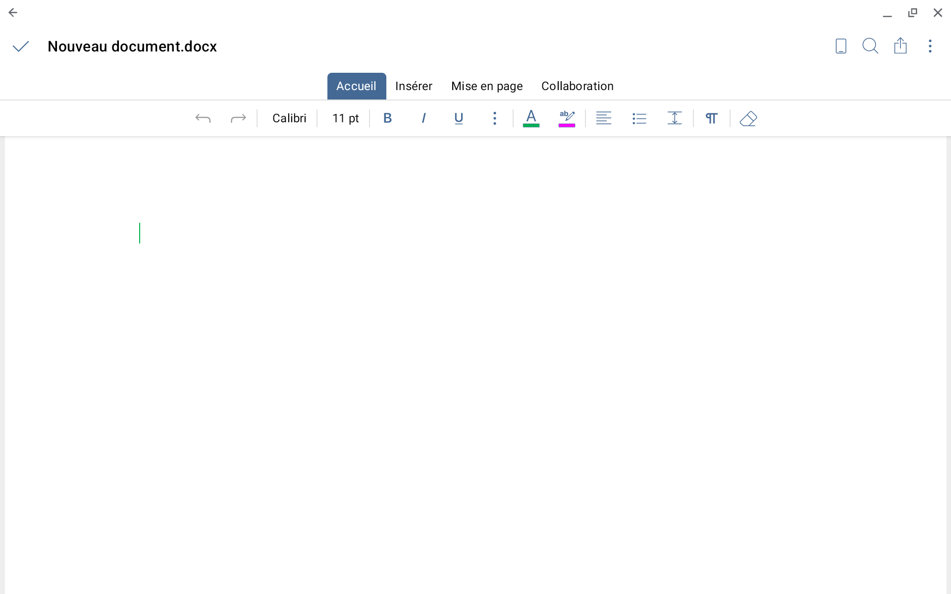The height and width of the screenshot is (594, 951).
Task: Open the 11 pt font size selector
Action: [x=345, y=118]
